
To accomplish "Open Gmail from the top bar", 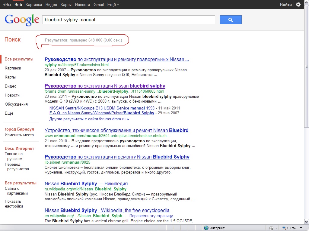I will 99,5.
